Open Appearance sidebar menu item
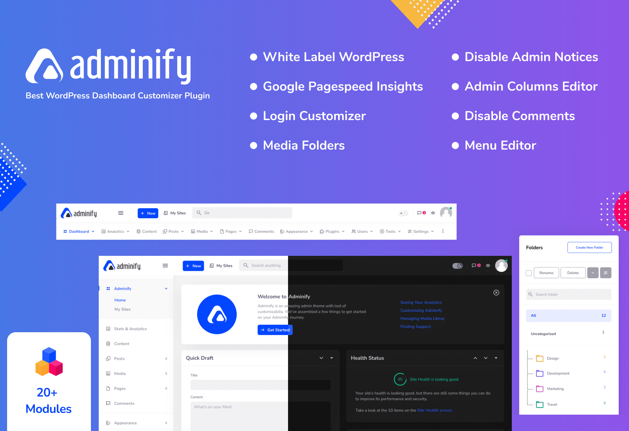The image size is (629, 431). pos(136,423)
